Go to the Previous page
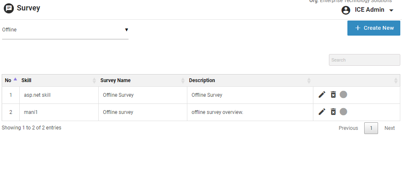 [x=348, y=128]
